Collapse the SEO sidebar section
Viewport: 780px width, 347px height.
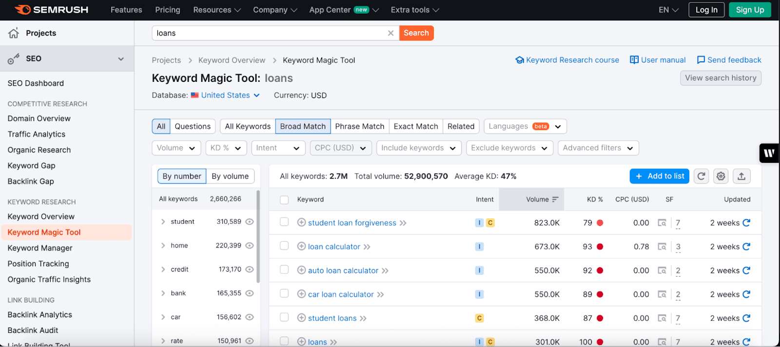pos(121,59)
